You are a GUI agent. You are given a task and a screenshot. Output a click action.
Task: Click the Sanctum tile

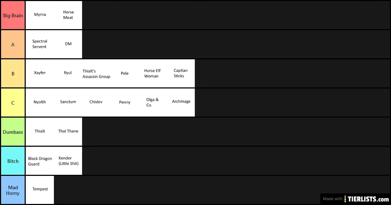(68, 102)
